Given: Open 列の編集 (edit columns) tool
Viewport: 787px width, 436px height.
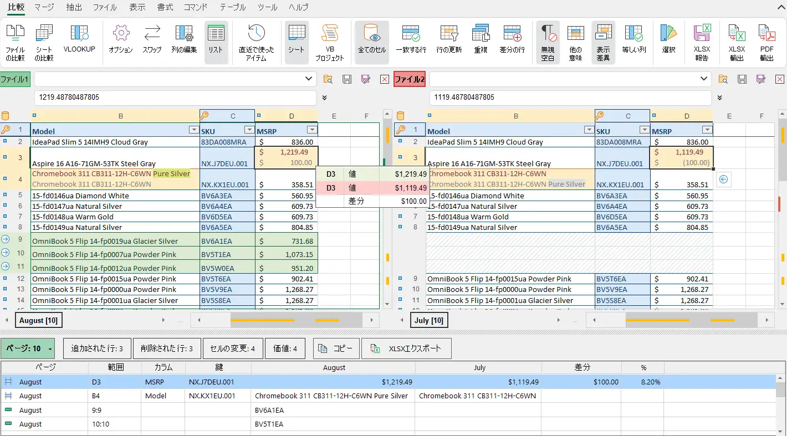Looking at the screenshot, I should [x=184, y=39].
